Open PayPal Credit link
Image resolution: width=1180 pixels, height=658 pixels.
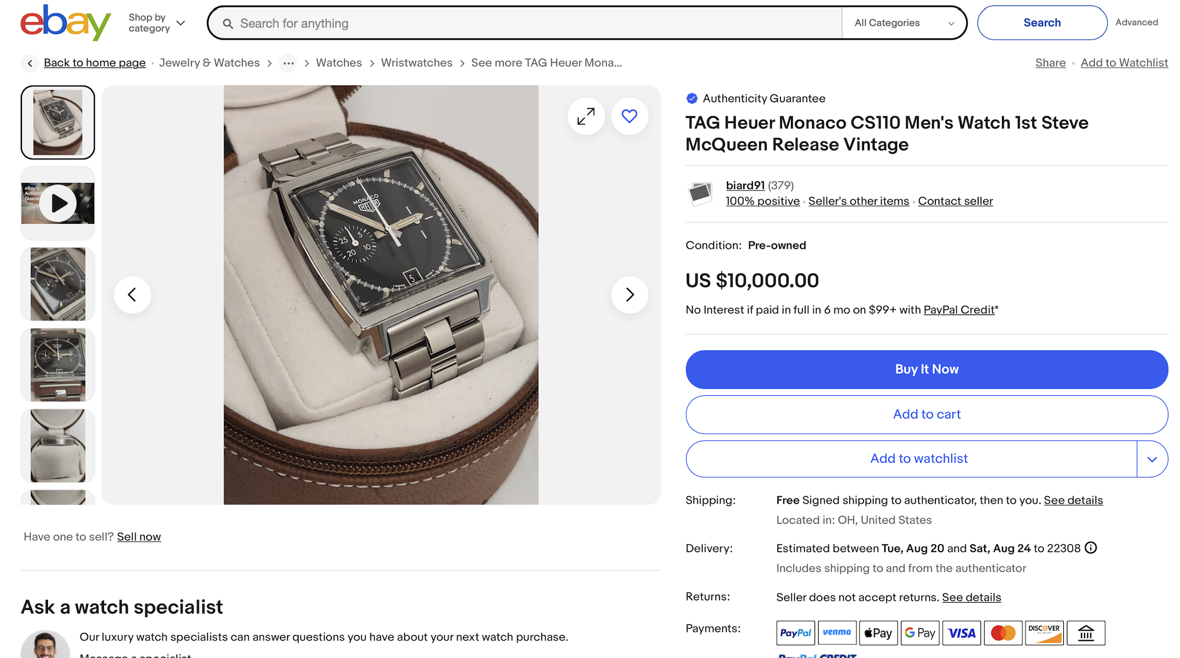[x=959, y=310]
